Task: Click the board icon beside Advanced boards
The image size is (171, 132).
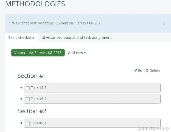Action: [x=43, y=38]
